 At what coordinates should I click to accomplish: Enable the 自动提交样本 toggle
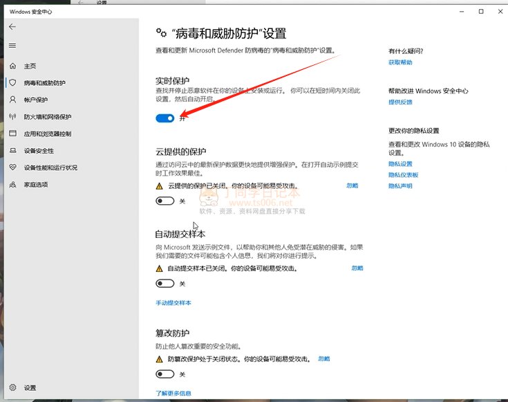pos(164,284)
